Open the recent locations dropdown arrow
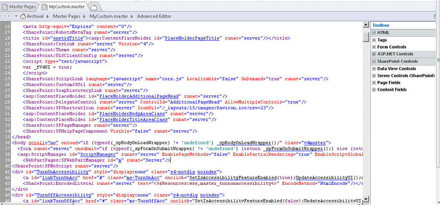440x205 pixels. pos(16,16)
